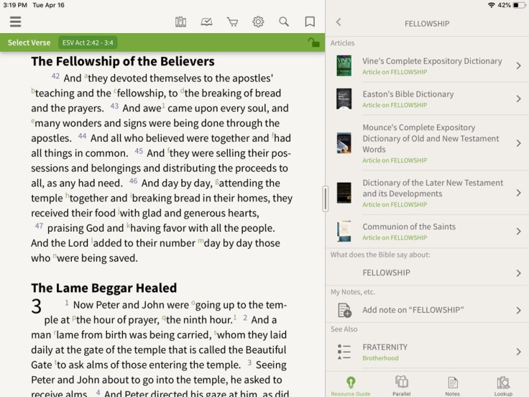The width and height of the screenshot is (529, 397).
Task: Open the Lookup tab
Action: point(503,385)
